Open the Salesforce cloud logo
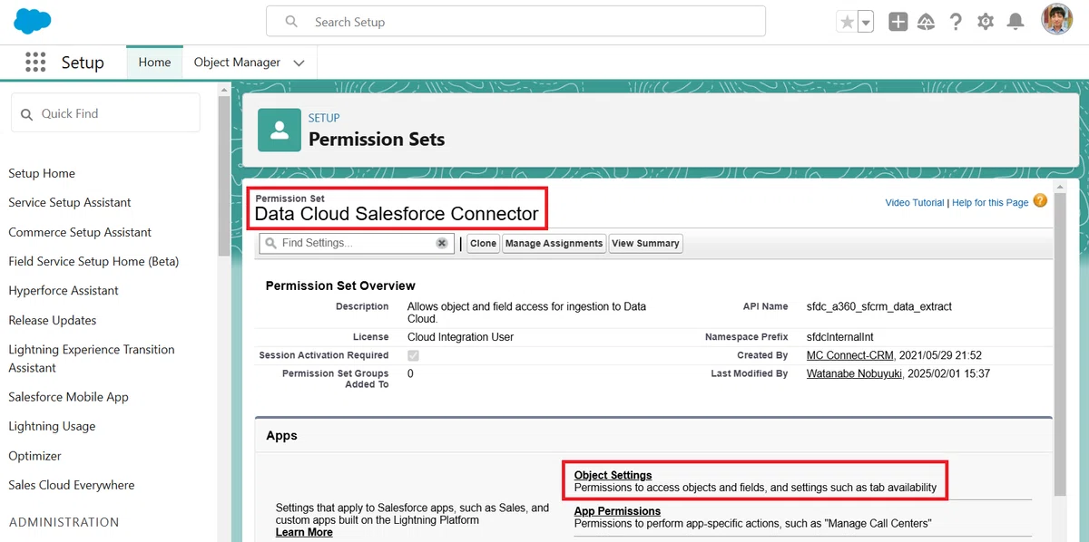The height and width of the screenshot is (542, 1089). click(32, 20)
